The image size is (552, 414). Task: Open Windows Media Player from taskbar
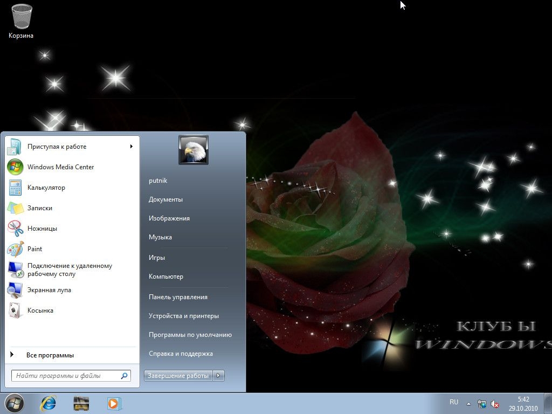(114, 403)
